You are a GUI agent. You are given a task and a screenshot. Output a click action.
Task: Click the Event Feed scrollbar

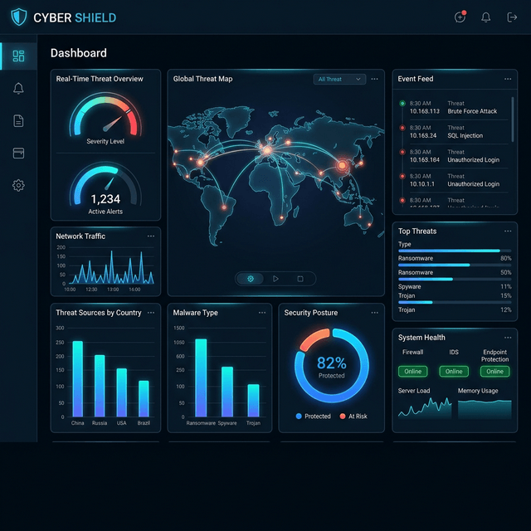click(513, 119)
